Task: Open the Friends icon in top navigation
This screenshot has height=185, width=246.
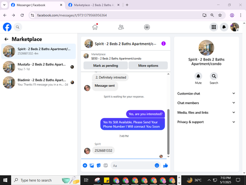Action: point(121,27)
